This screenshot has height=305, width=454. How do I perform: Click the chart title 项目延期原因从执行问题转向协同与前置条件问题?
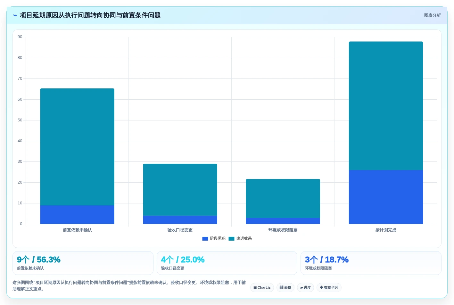[x=90, y=15]
